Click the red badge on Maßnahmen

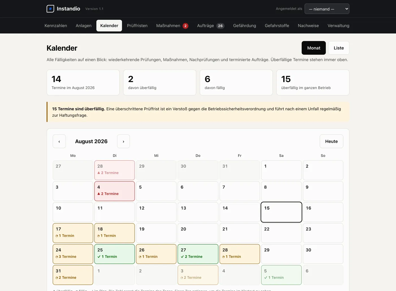[186, 26]
